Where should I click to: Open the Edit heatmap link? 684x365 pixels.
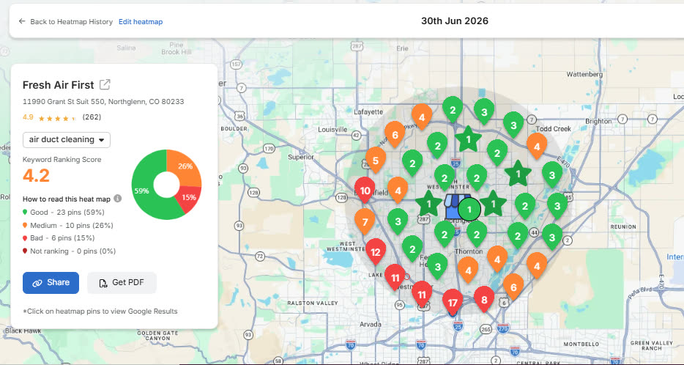click(141, 21)
